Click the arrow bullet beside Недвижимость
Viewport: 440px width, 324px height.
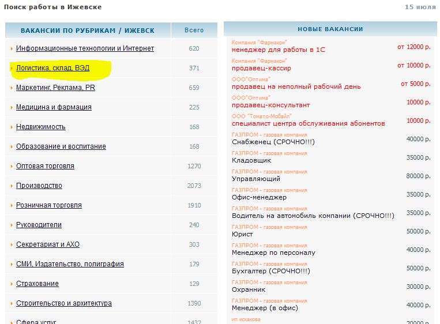click(12, 127)
